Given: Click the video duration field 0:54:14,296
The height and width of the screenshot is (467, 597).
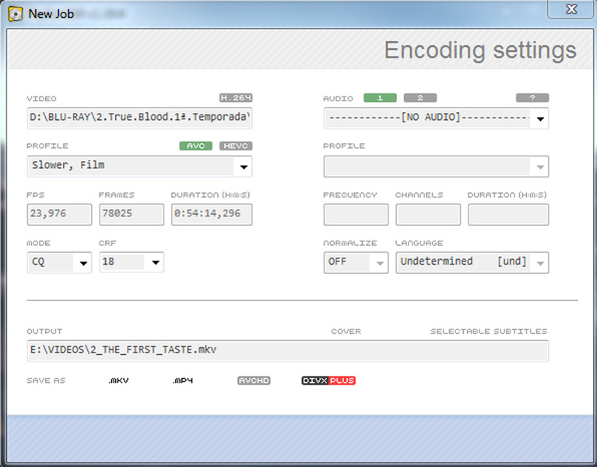Looking at the screenshot, I should [x=212, y=214].
